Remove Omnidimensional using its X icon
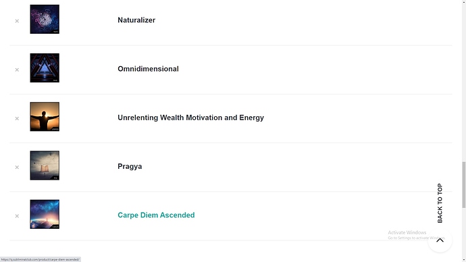 pos(17,70)
